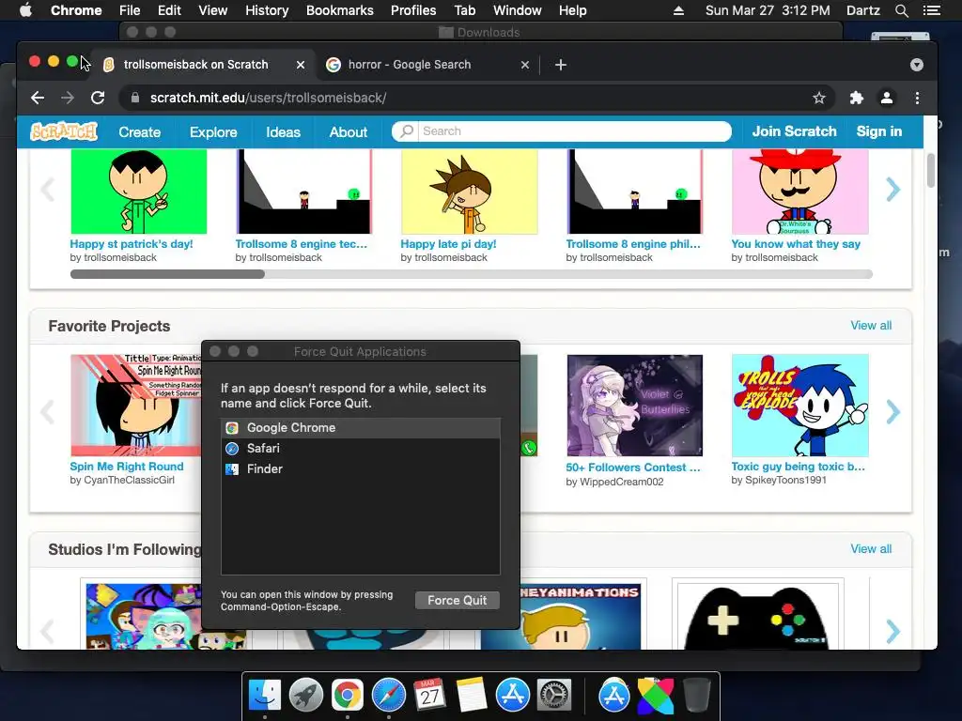Select Finder in Force Quit list
The width and height of the screenshot is (962, 721).
click(x=361, y=469)
